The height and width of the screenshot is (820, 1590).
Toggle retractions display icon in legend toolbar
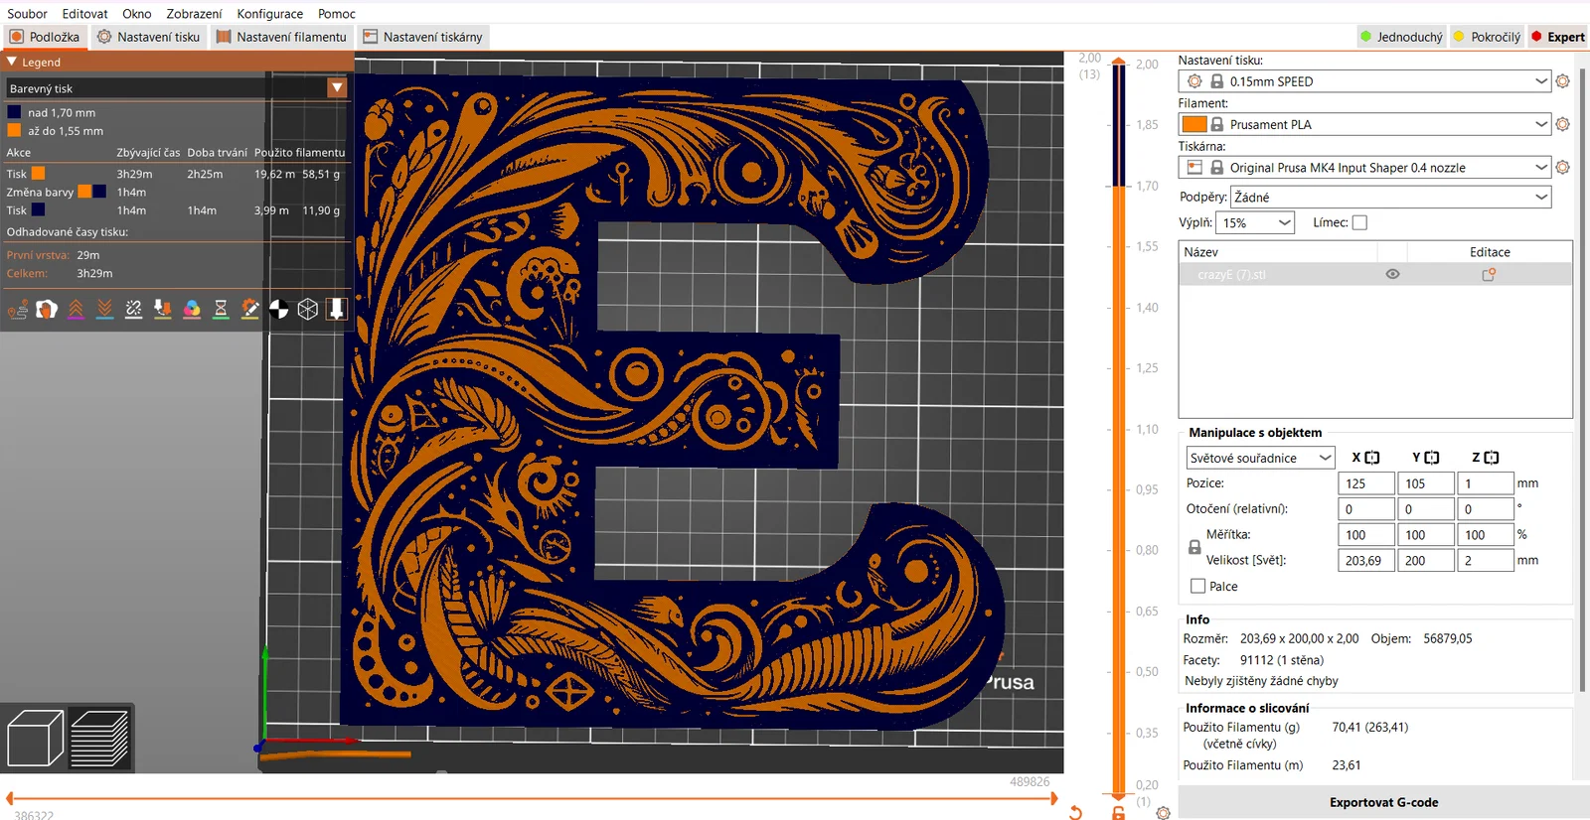pyautogui.click(x=76, y=310)
